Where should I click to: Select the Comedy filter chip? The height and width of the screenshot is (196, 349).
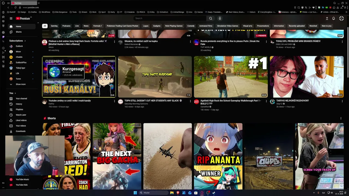191,26
